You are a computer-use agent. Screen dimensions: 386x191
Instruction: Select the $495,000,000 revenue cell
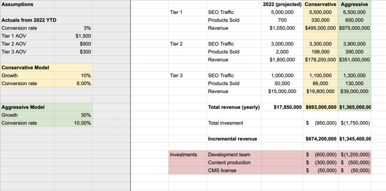click(320, 28)
